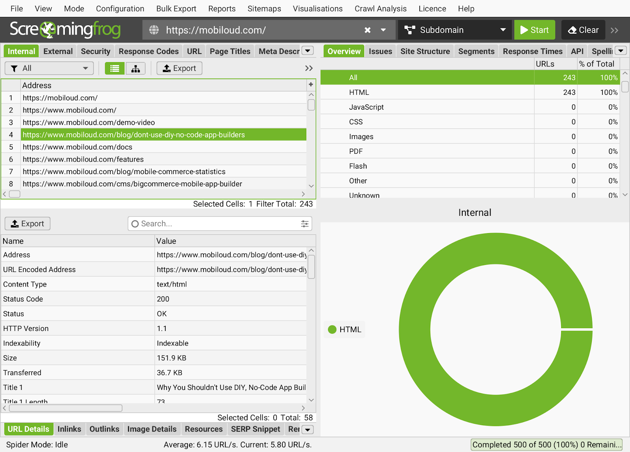Export the Internal tab data

[180, 68]
